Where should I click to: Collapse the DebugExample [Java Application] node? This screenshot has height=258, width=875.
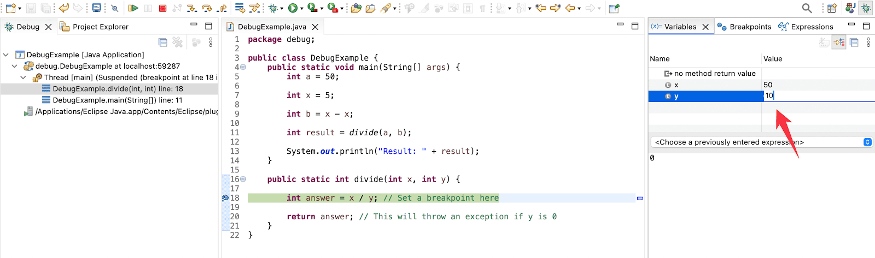pos(6,55)
